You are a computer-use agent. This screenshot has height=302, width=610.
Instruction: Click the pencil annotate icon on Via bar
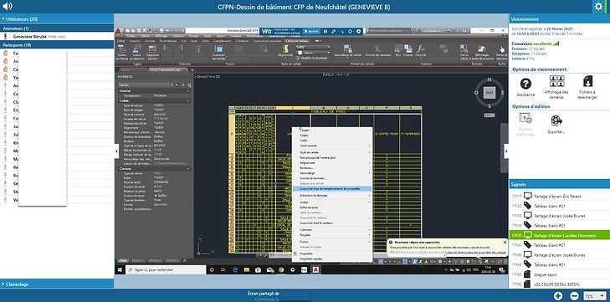tap(333, 31)
